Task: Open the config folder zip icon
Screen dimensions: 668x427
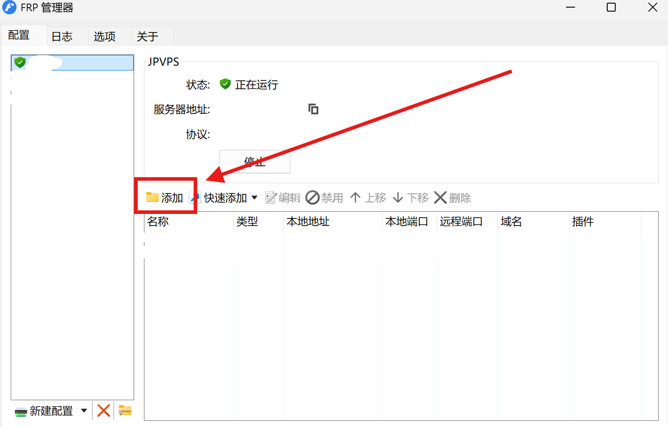Action: click(x=125, y=410)
